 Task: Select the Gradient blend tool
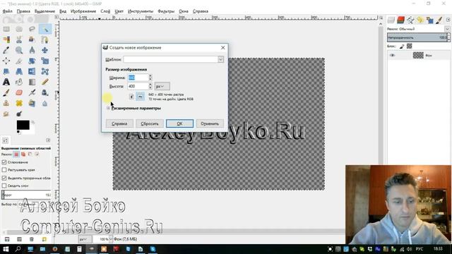(x=32, y=82)
